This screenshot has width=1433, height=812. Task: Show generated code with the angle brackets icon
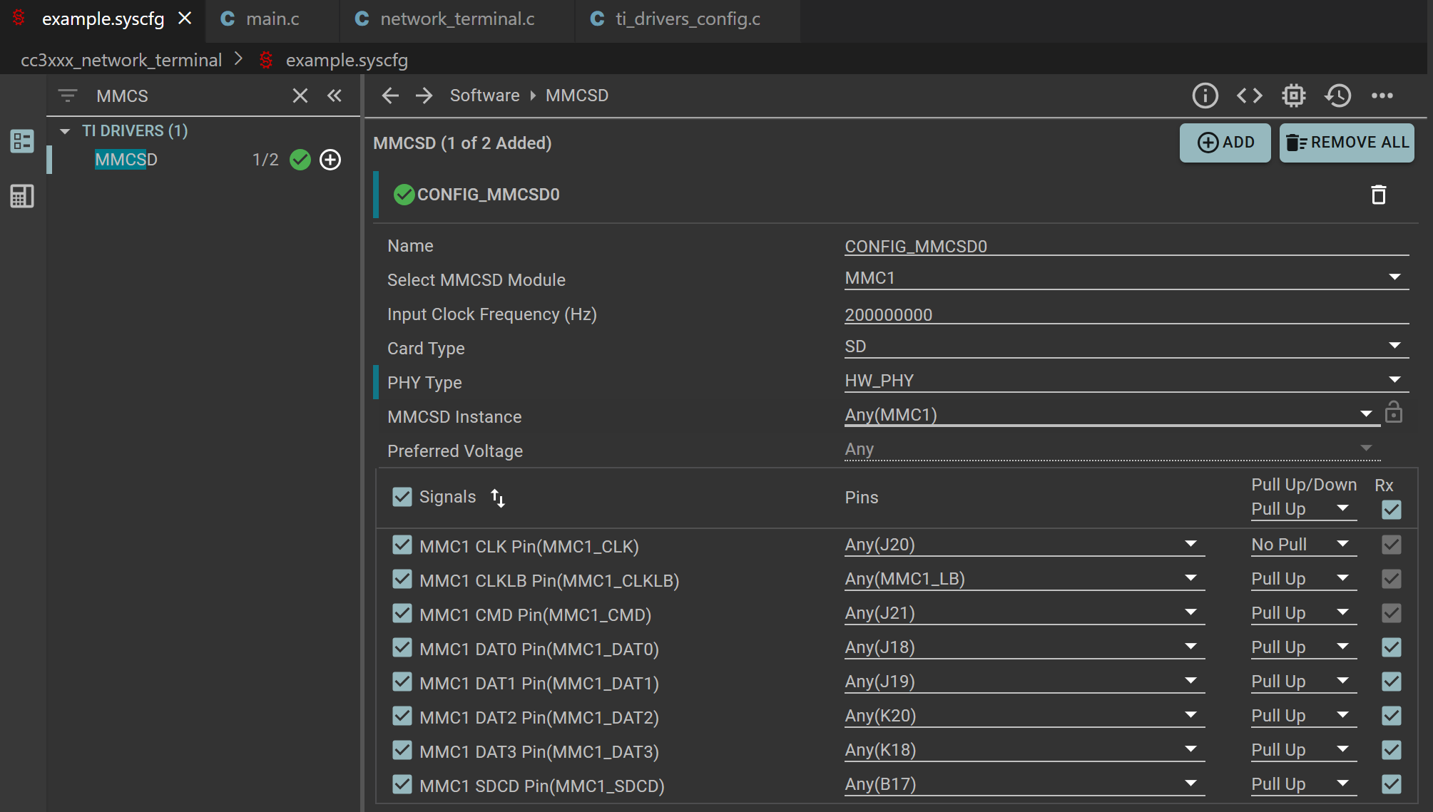tap(1250, 96)
